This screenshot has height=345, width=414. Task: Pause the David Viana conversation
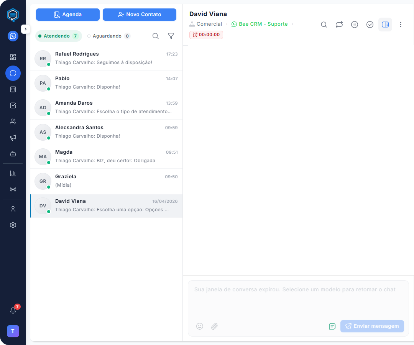tap(355, 25)
